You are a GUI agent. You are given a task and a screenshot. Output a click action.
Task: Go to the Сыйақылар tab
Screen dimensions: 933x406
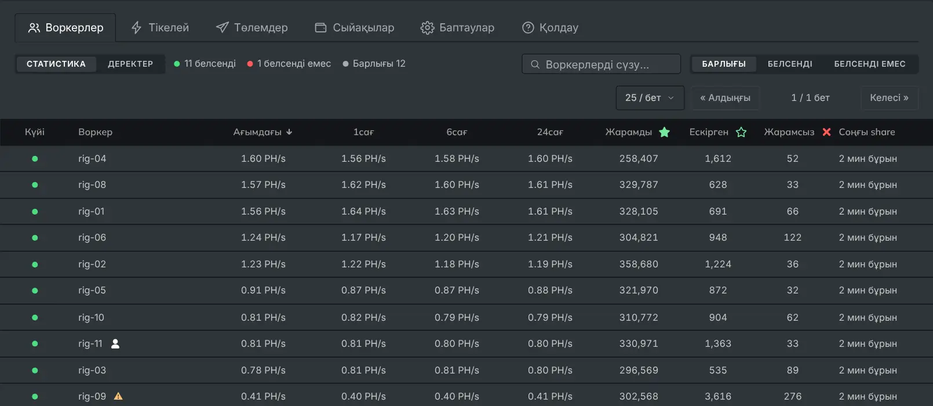[354, 28]
